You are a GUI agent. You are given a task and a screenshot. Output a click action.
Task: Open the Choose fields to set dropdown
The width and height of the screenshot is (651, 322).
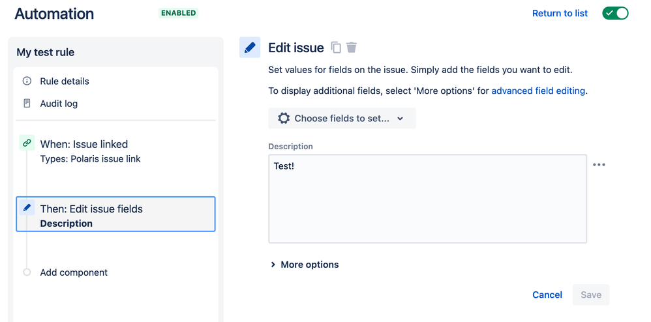342,118
